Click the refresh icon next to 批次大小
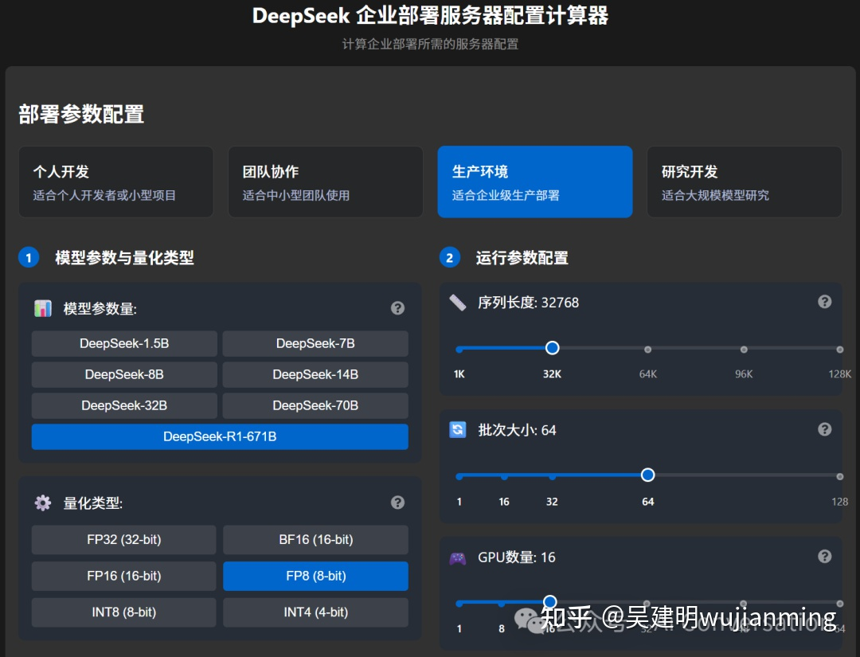This screenshot has height=657, width=860. point(458,429)
